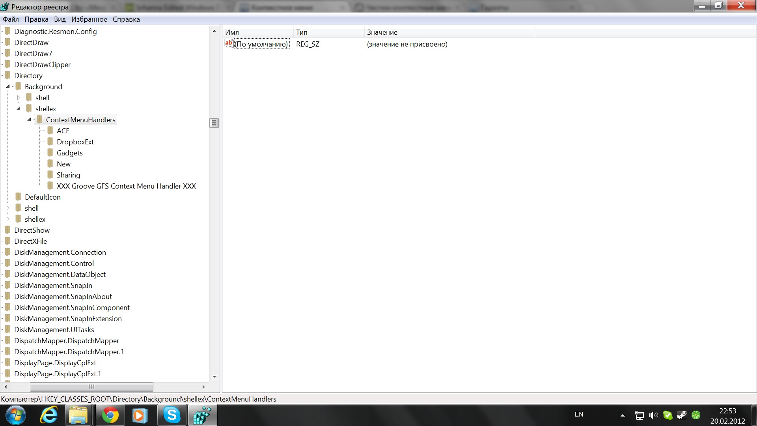The image size is (757, 426).
Task: Collapse the Background key
Action: click(x=8, y=86)
